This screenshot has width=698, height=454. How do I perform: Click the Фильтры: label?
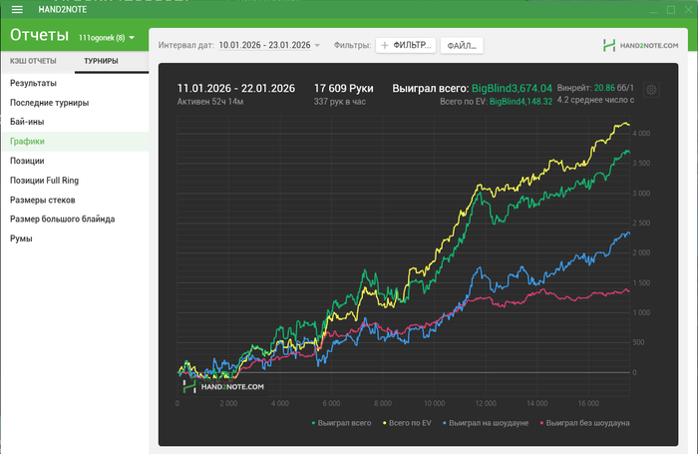coord(352,46)
